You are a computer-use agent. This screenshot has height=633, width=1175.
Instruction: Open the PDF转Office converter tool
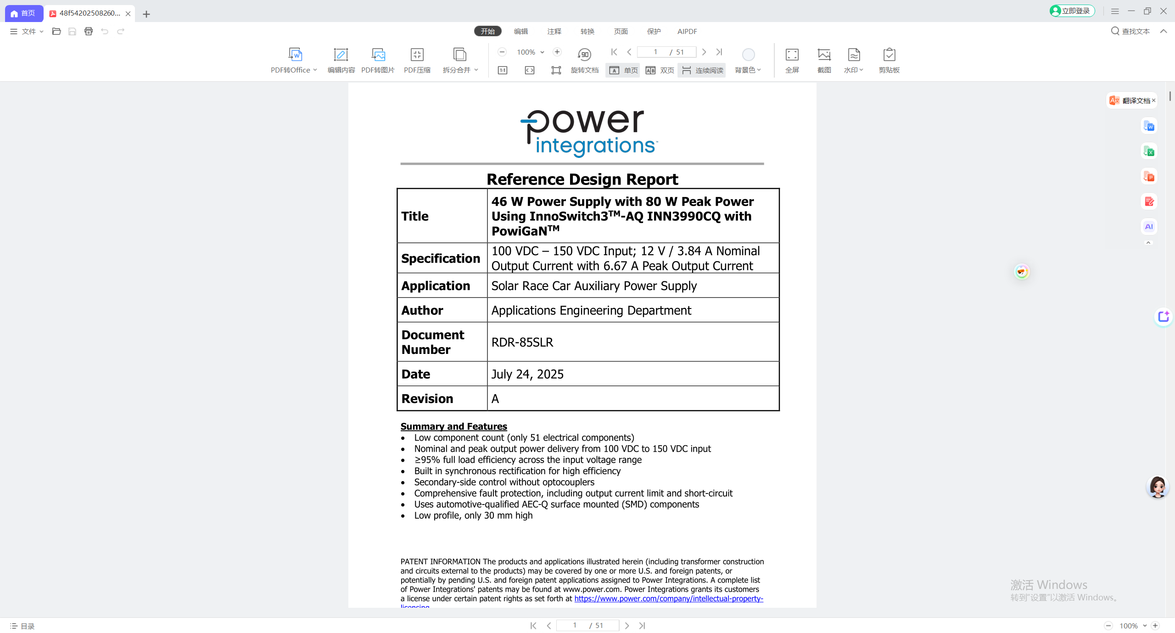294,60
